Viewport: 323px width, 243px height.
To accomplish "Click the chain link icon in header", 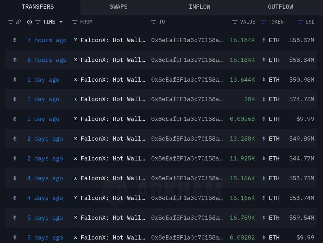I will coord(18,22).
